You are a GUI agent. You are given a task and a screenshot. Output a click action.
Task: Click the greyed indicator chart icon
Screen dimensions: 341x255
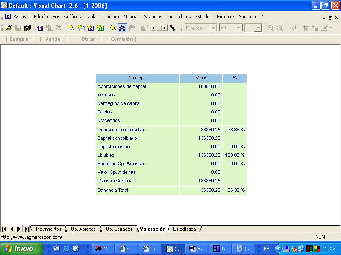click(x=293, y=28)
